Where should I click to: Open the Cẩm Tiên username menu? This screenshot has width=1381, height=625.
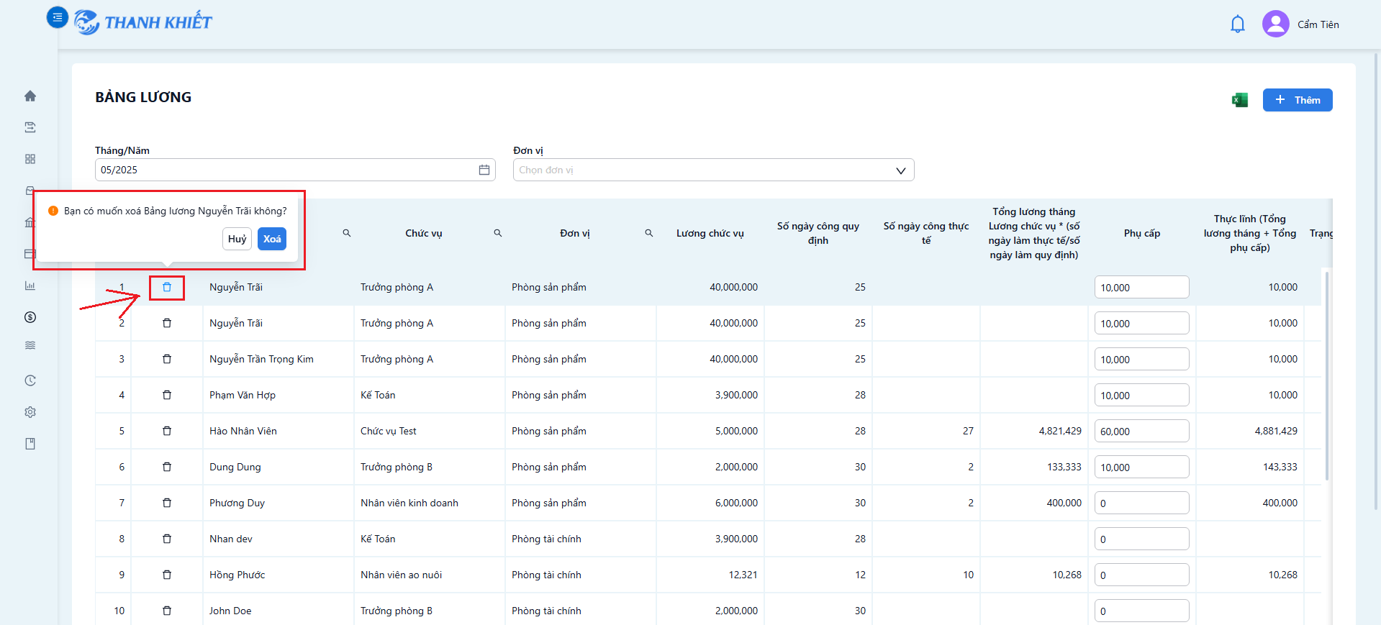[x=1318, y=24]
